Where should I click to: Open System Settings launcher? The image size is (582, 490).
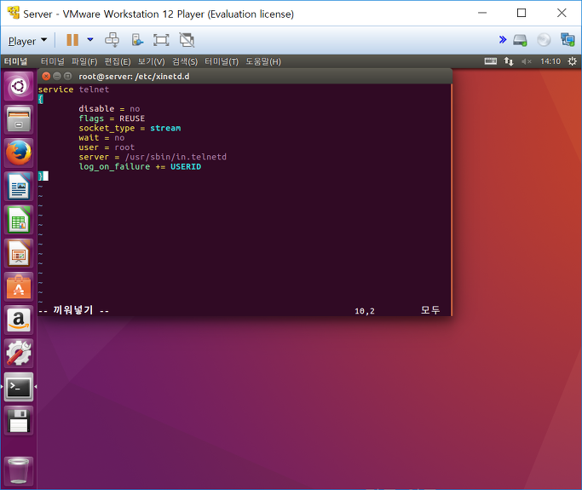(x=19, y=354)
